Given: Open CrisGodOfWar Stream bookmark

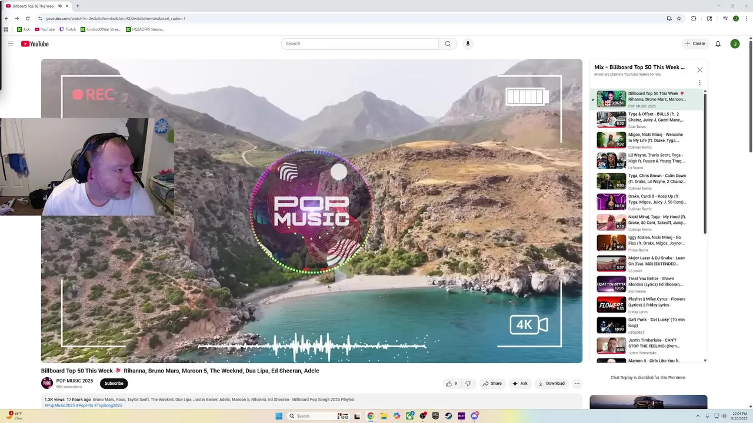Looking at the screenshot, I should tap(101, 29).
